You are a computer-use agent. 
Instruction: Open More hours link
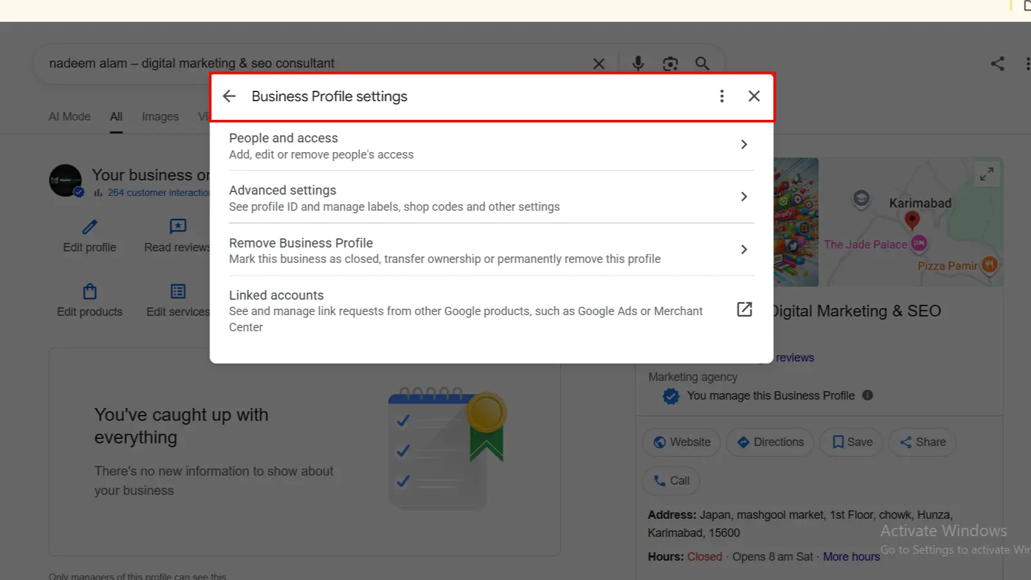pyautogui.click(x=851, y=557)
